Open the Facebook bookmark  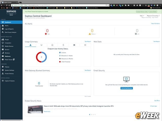[15, 8]
